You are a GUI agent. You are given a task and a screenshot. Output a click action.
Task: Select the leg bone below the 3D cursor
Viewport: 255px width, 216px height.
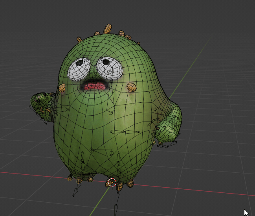click(117, 198)
